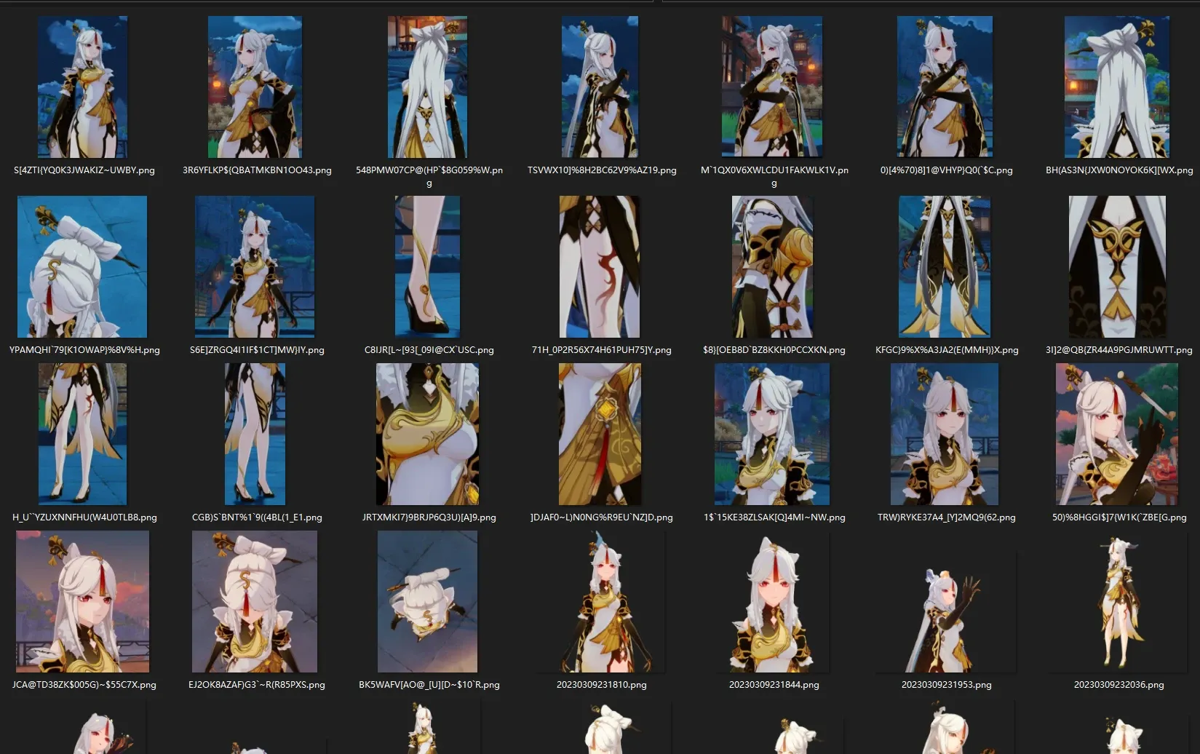Click the file name 20230309231844.png

pyautogui.click(x=774, y=685)
